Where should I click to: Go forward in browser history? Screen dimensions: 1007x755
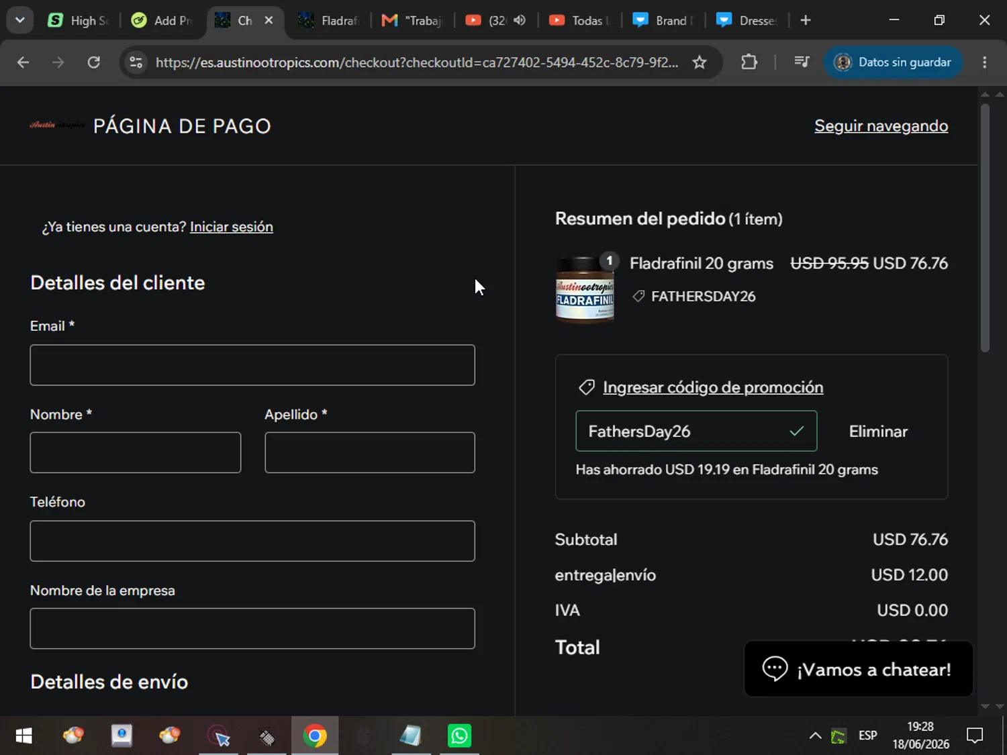[58, 62]
